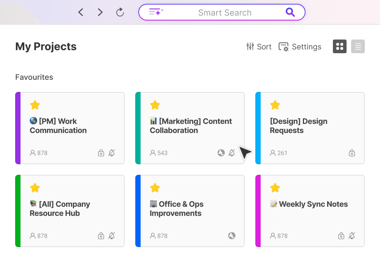The image size is (380, 266).
Task: Unstar the [All] Company Resource Hub project
Action: click(35, 188)
